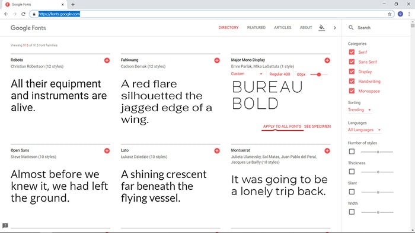Go back in browser history
The image size is (415, 233).
click(x=6, y=14)
